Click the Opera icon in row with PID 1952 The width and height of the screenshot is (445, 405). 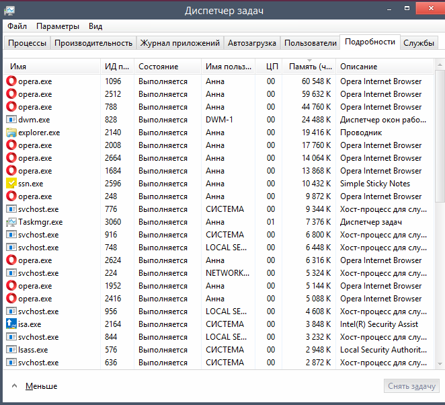(11, 285)
